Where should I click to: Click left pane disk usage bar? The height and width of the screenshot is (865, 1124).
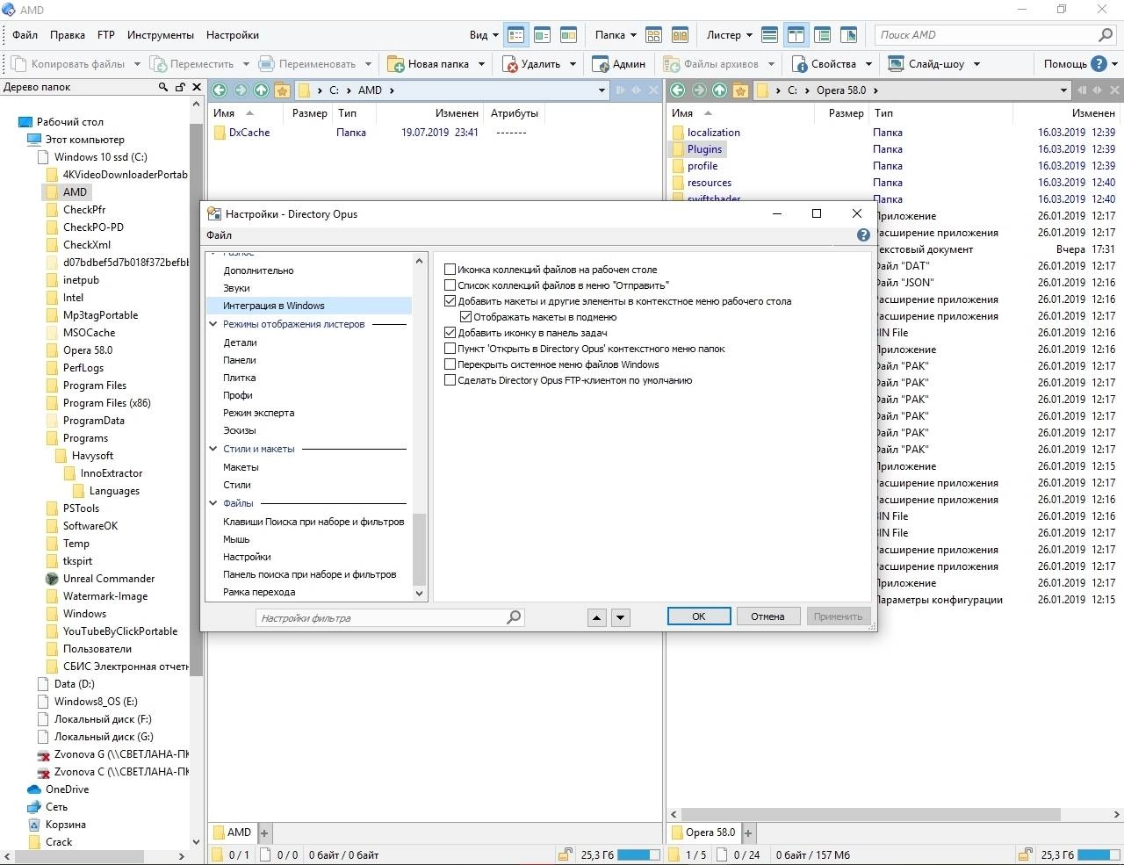(639, 854)
